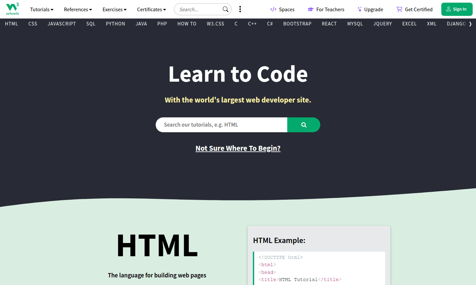Click the magnifier icon in the top search bar
The height and width of the screenshot is (285, 476).
[225, 9]
